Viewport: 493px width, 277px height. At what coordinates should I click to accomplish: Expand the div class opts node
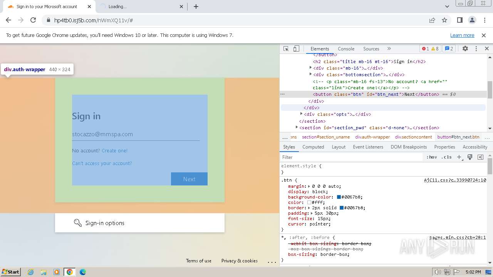pyautogui.click(x=301, y=114)
